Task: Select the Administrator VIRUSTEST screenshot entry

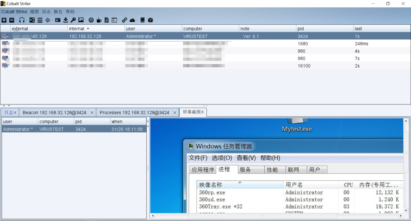Action: point(74,129)
